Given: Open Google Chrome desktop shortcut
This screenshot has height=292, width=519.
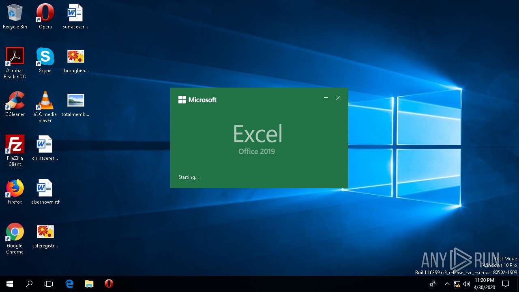Looking at the screenshot, I should click(x=15, y=238).
